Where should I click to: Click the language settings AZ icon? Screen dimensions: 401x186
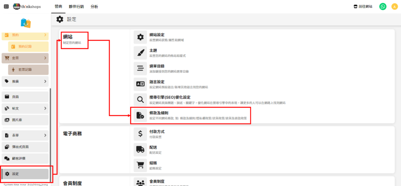click(140, 84)
